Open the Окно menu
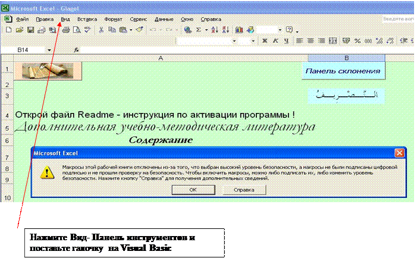The width and height of the screenshot is (417, 264). click(187, 19)
